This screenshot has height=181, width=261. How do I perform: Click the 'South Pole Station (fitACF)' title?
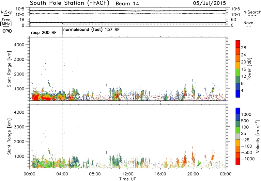(x=69, y=3)
